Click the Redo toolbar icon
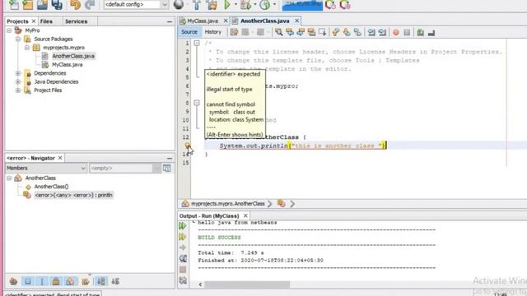This screenshot has height=296, width=527. 90,4
